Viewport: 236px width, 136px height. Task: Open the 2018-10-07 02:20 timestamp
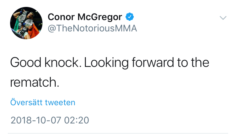(50, 120)
